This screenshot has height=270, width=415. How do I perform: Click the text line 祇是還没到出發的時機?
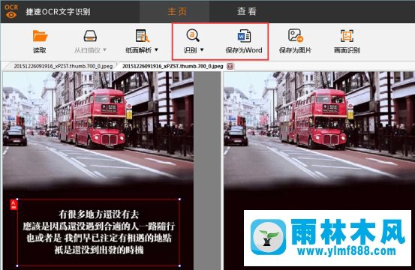point(99,250)
